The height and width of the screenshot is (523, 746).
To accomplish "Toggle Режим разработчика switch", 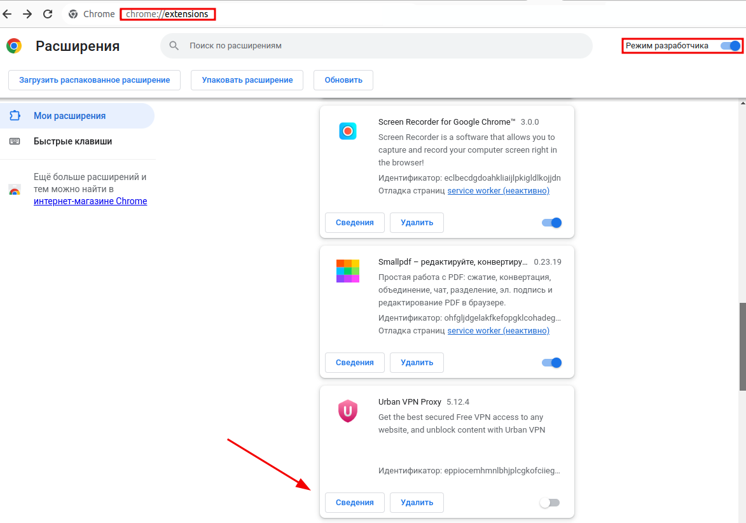I will click(x=730, y=46).
